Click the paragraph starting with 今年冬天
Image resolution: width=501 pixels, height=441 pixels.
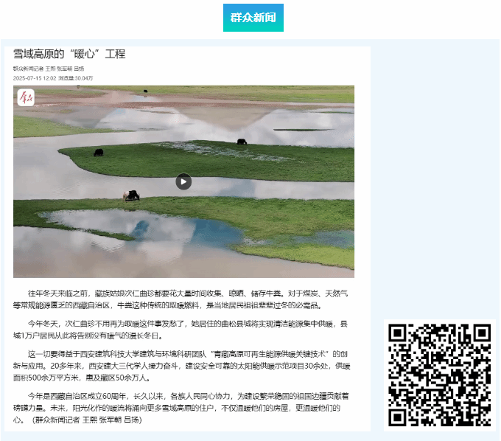pyautogui.click(x=183, y=329)
